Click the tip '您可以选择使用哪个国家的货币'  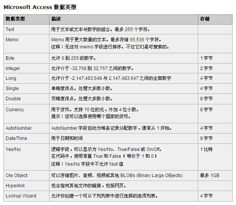91,116
